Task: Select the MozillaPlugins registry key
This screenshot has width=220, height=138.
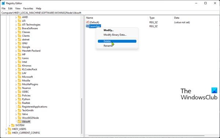Action: coord(30,84)
